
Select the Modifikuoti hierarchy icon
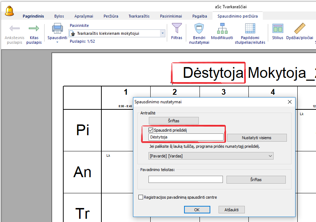(x=222, y=28)
